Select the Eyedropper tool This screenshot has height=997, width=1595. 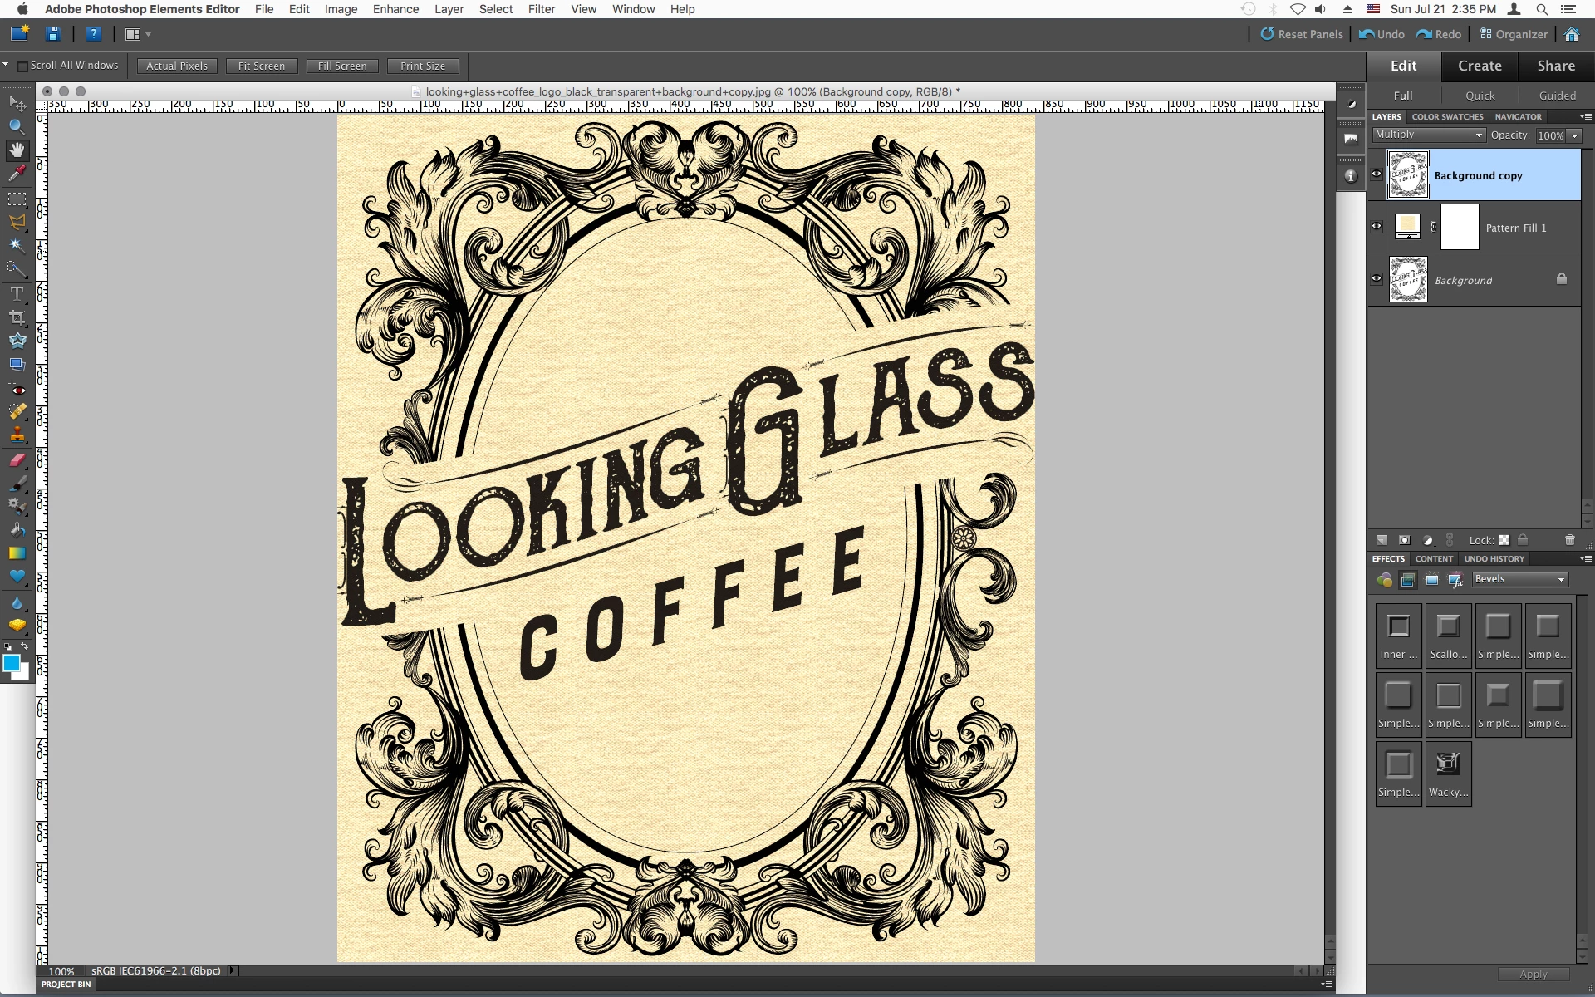pos(17,173)
